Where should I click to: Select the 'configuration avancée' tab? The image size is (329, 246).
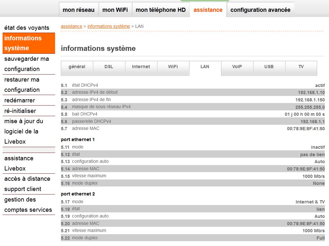[x=260, y=10]
